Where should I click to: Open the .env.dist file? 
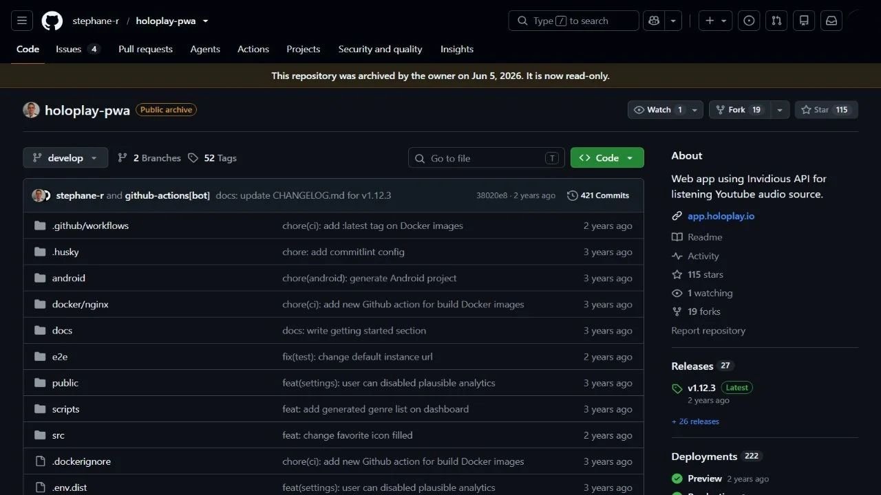(70, 487)
